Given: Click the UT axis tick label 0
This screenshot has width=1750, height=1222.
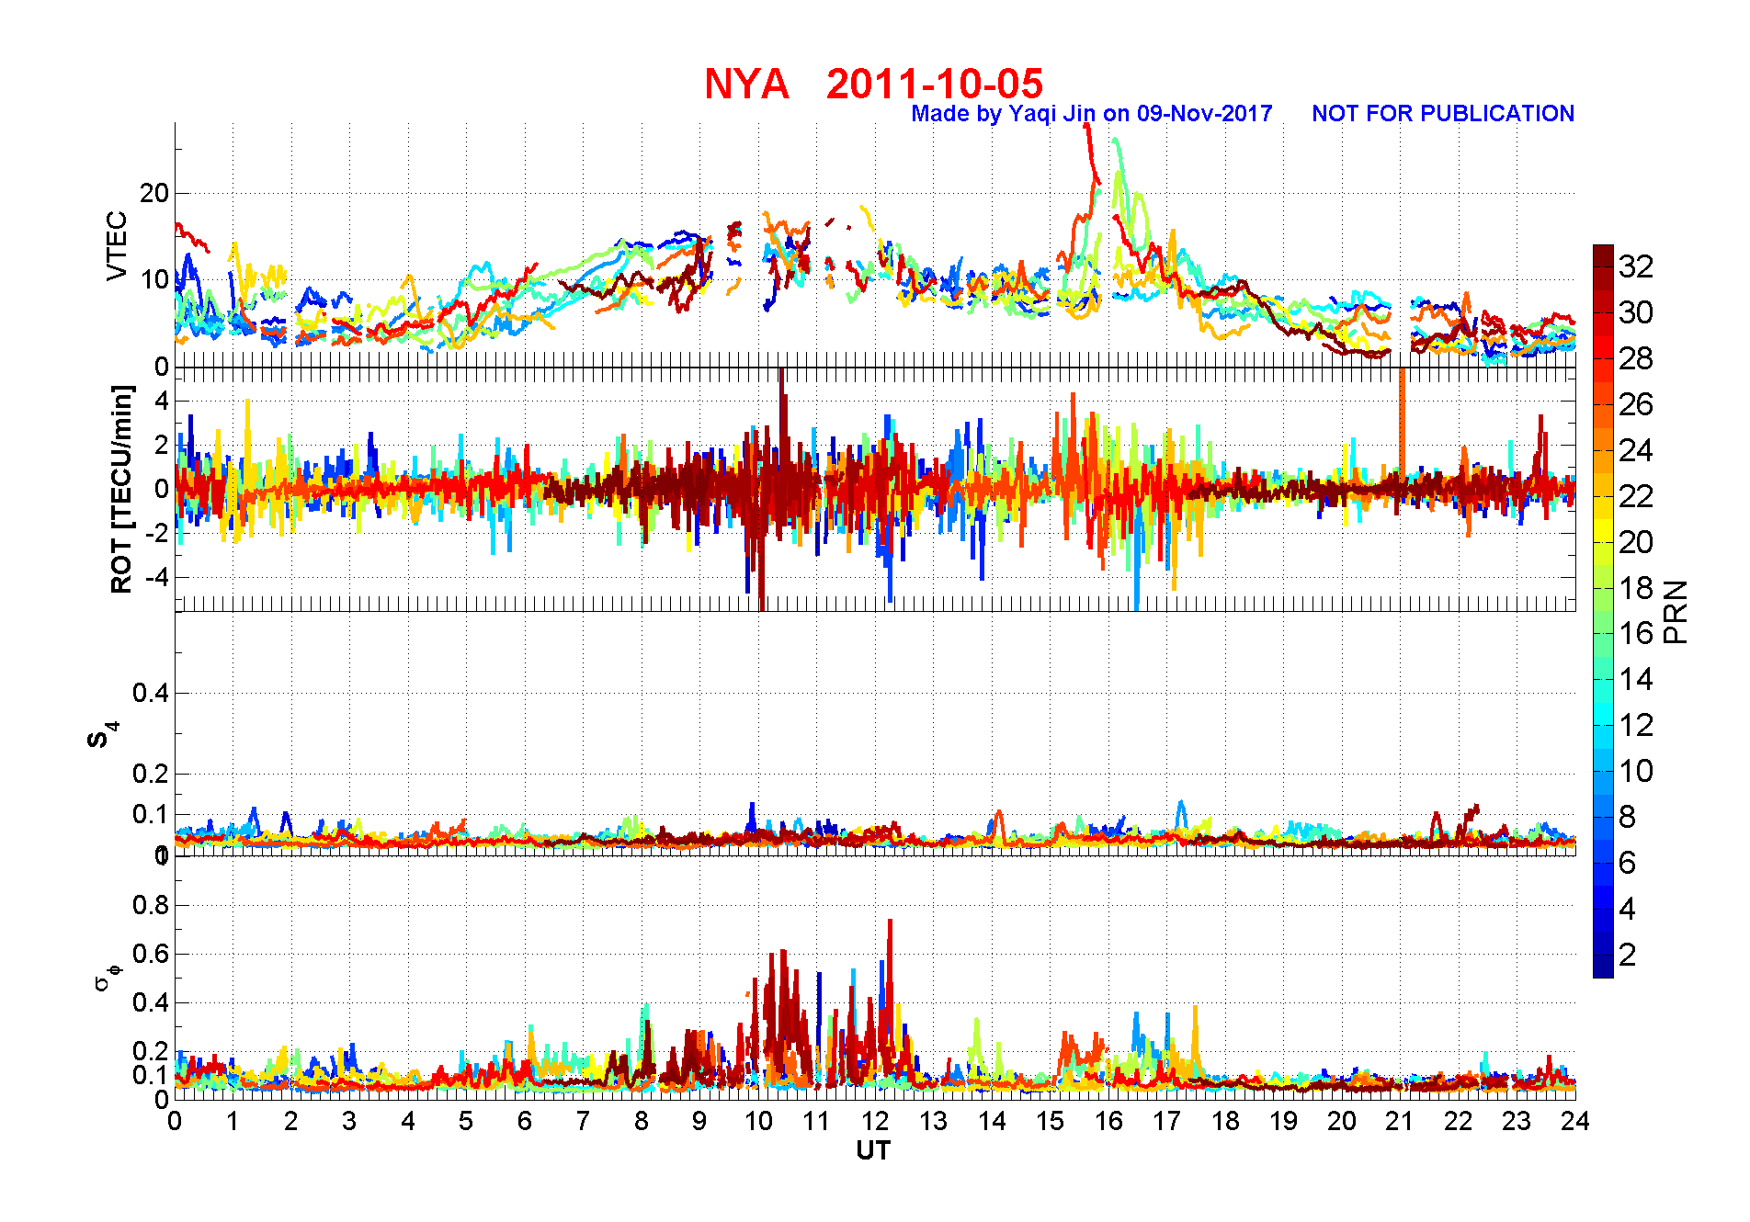Looking at the screenshot, I should (175, 1121).
